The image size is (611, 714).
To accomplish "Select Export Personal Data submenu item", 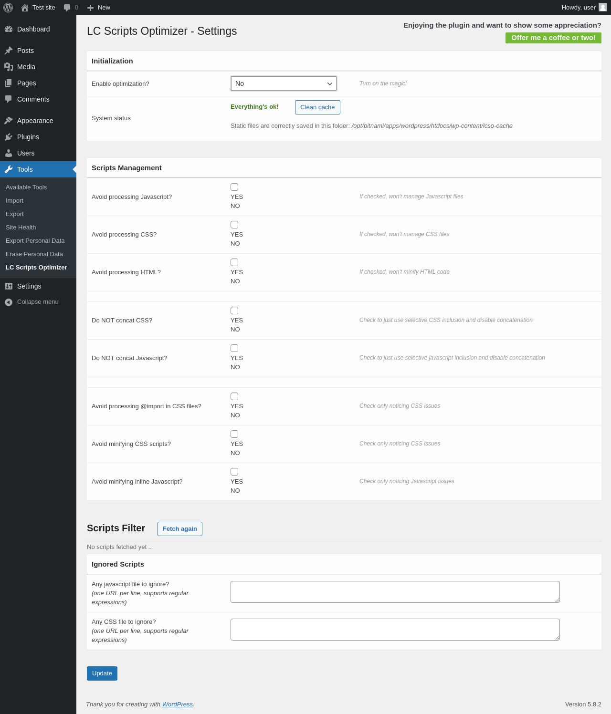I will click(x=35, y=241).
